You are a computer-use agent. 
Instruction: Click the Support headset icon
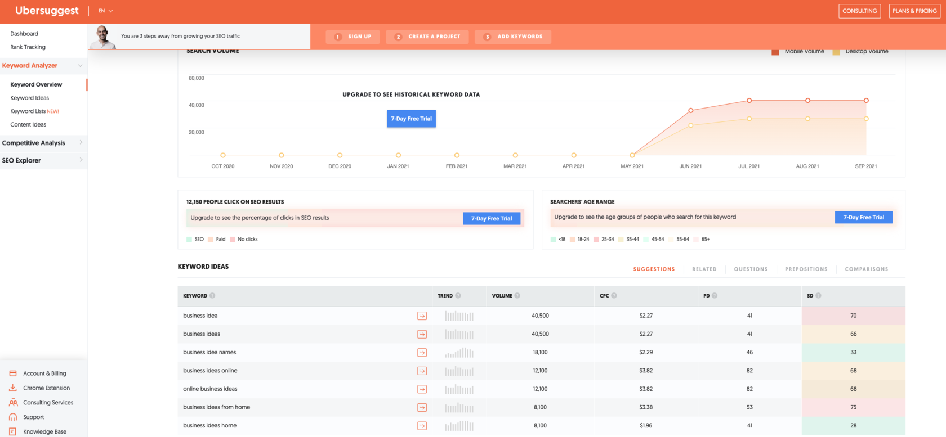coord(13,417)
